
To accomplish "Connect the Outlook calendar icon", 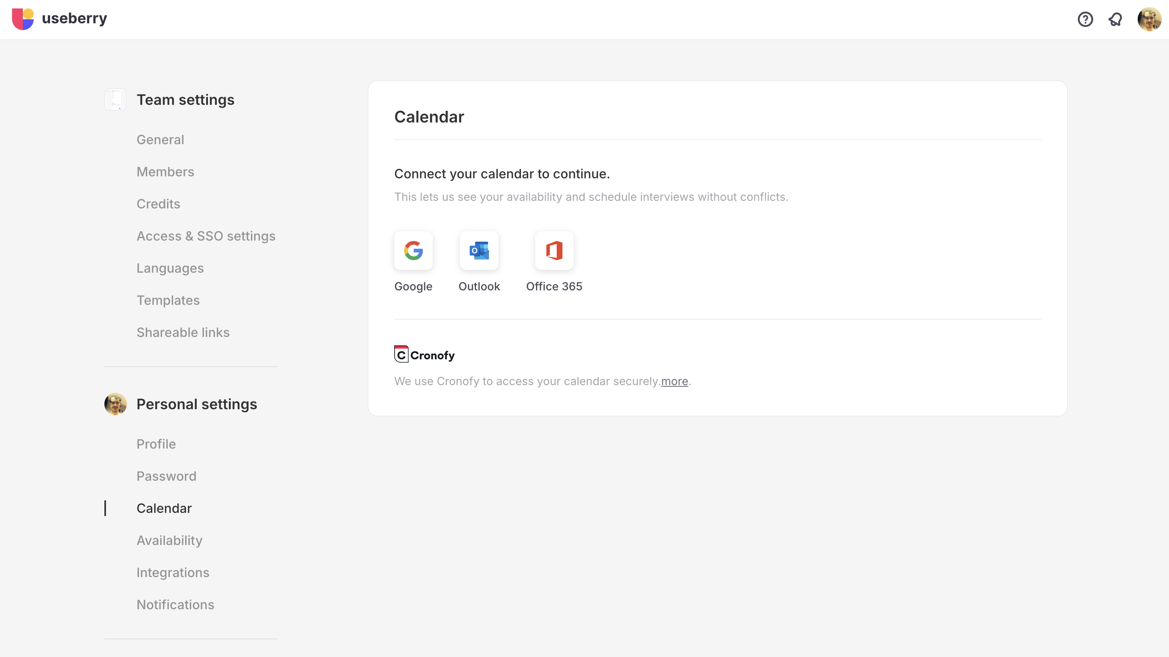I will [x=479, y=251].
